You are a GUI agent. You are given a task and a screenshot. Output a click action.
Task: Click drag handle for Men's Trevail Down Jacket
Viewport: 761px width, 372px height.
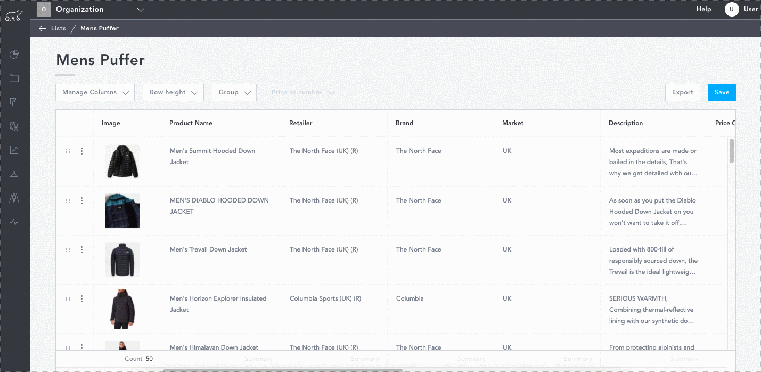click(69, 250)
